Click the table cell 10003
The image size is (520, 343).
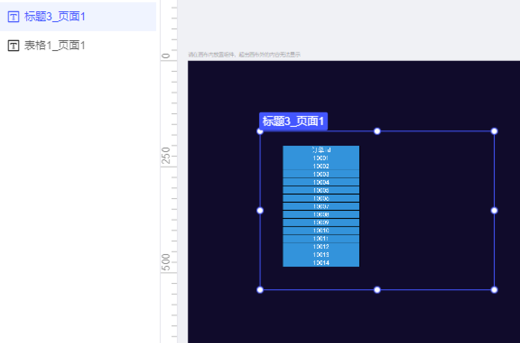coord(321,174)
